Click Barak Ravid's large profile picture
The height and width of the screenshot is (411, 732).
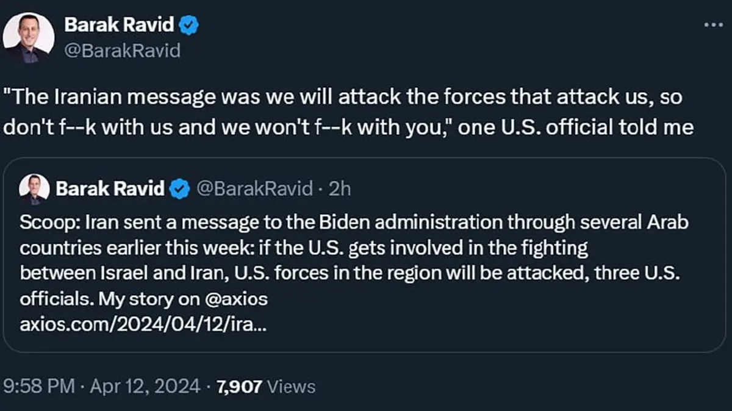tap(28, 37)
